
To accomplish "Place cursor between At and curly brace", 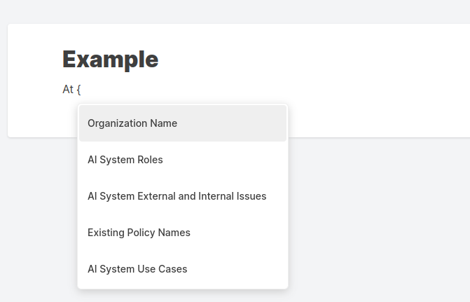I will pos(75,90).
